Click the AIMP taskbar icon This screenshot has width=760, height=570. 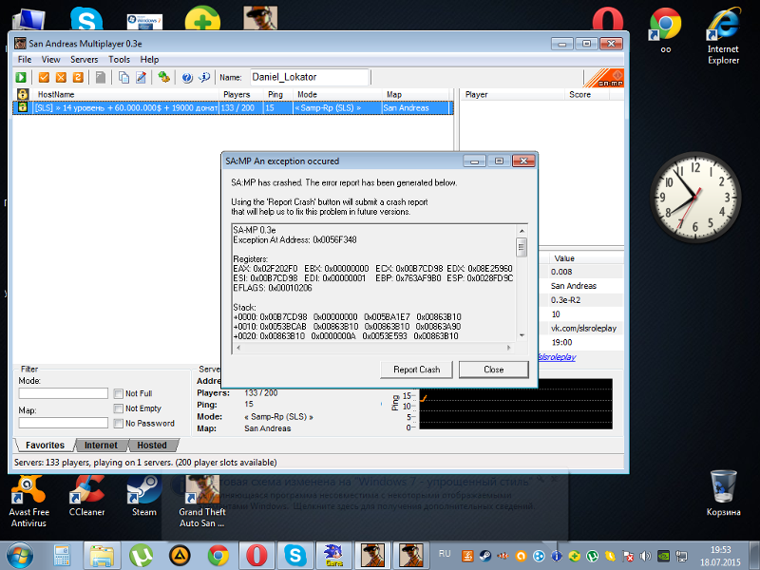[x=180, y=556]
